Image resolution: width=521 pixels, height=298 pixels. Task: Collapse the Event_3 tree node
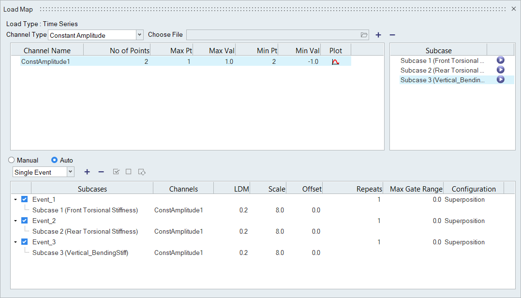coord(15,242)
